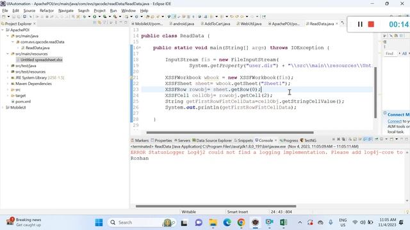Open Excel from the taskbar
The height and width of the screenshot is (230, 410).
pos(283,222)
